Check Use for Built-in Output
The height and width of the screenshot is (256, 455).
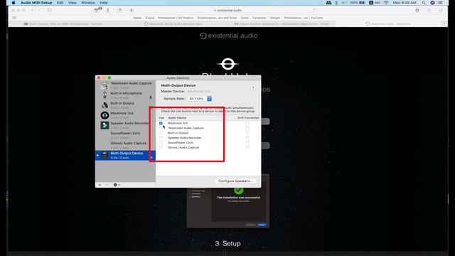pos(161,133)
